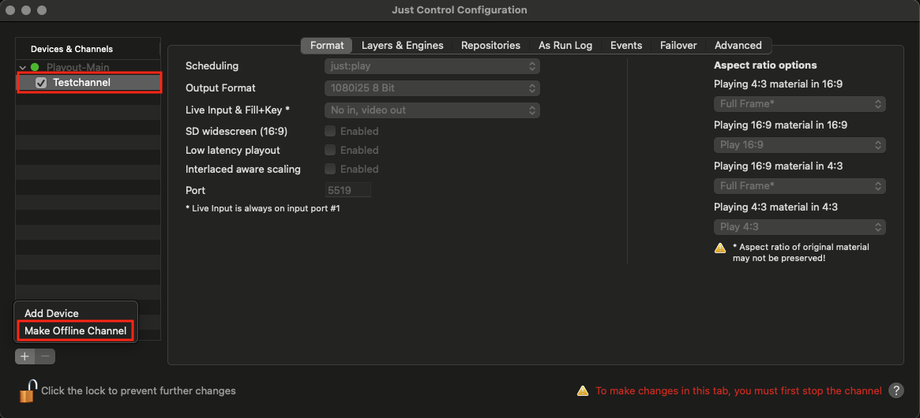Toggle the Testchannel checkbox
The width and height of the screenshot is (920, 418).
41,83
